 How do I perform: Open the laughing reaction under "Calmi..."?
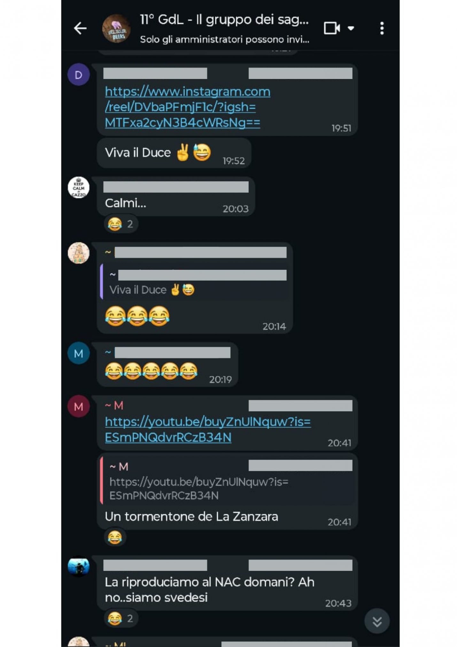(121, 224)
